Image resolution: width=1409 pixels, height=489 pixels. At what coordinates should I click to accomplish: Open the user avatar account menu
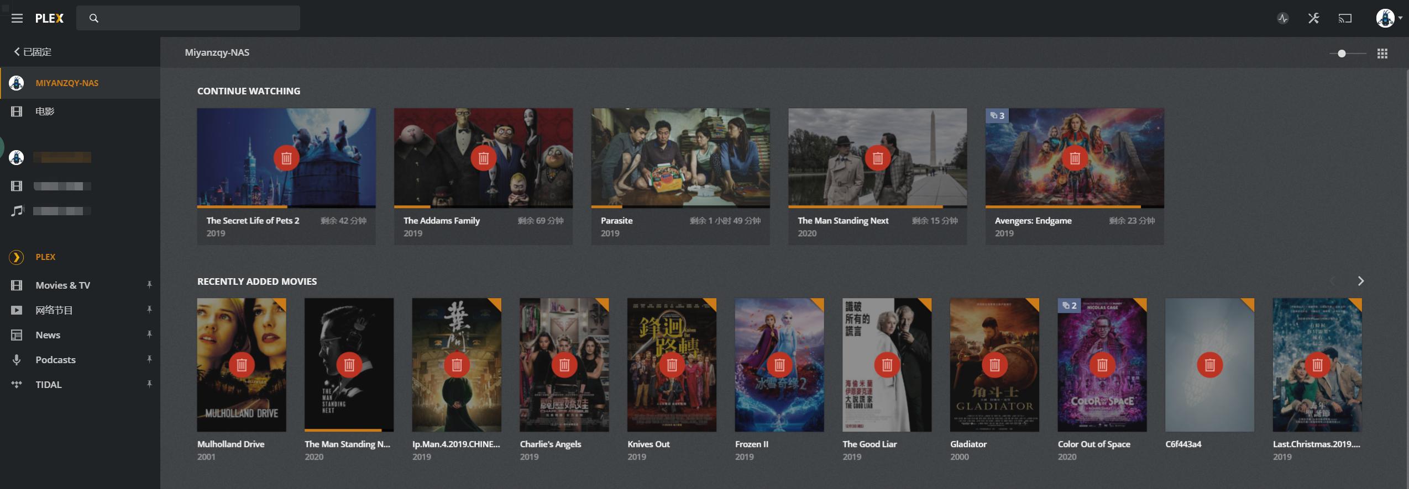pos(1389,18)
